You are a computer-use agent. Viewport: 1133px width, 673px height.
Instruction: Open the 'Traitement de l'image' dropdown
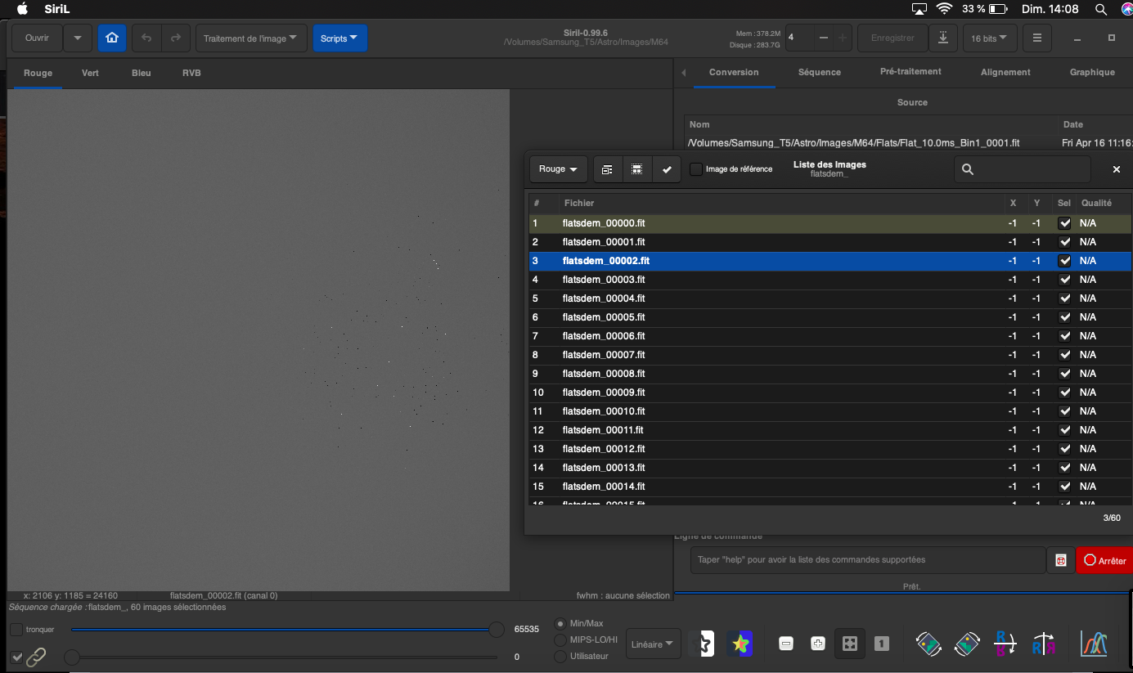pos(251,38)
